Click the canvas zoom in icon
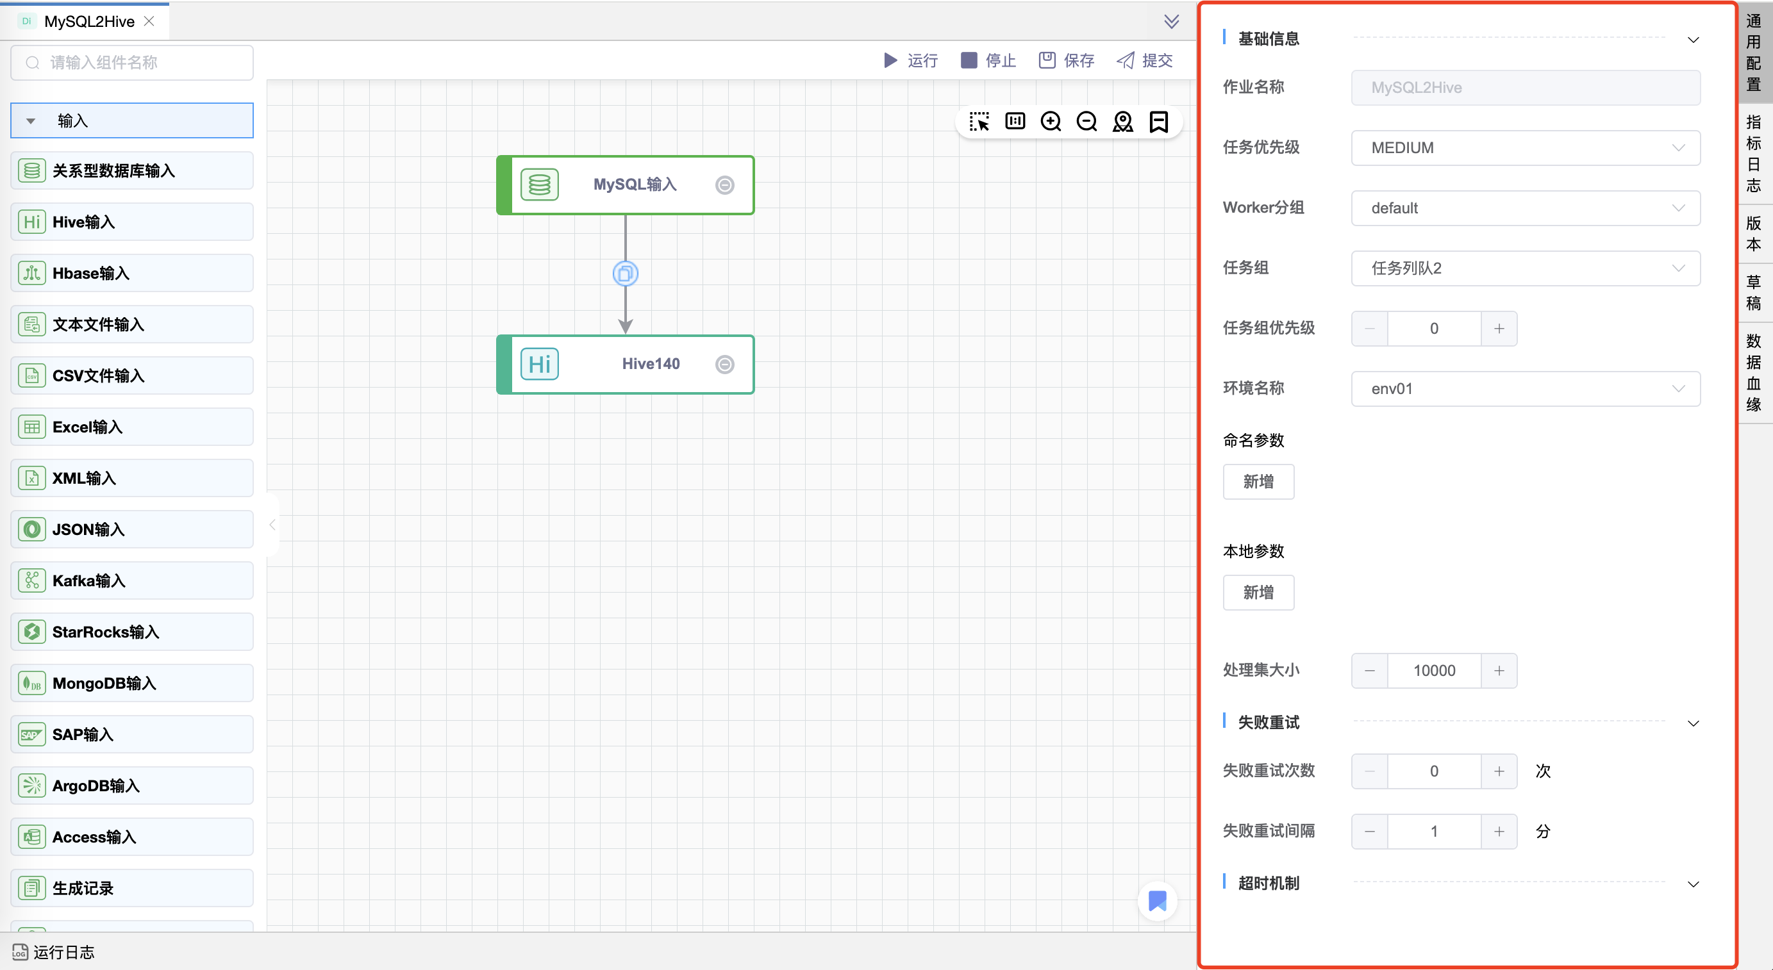The width and height of the screenshot is (1773, 970). [x=1051, y=122]
